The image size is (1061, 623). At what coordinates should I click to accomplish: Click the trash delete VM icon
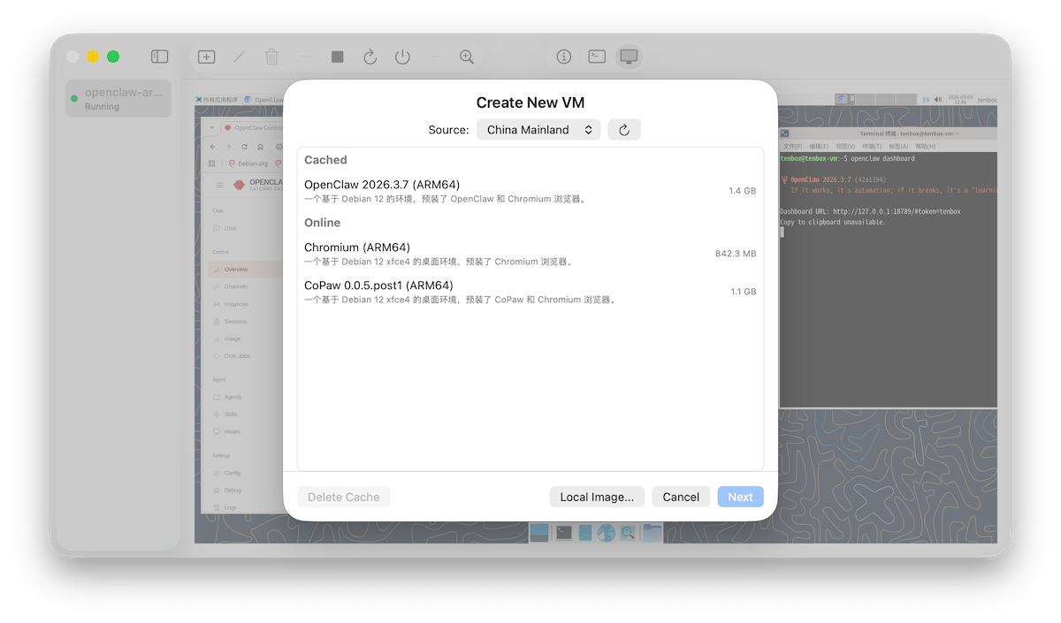pyautogui.click(x=271, y=57)
